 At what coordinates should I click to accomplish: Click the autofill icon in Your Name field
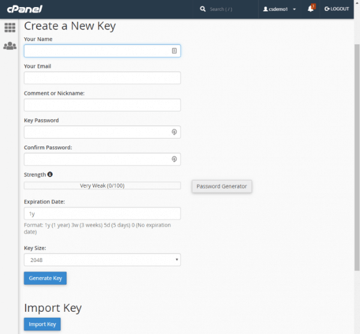click(174, 51)
